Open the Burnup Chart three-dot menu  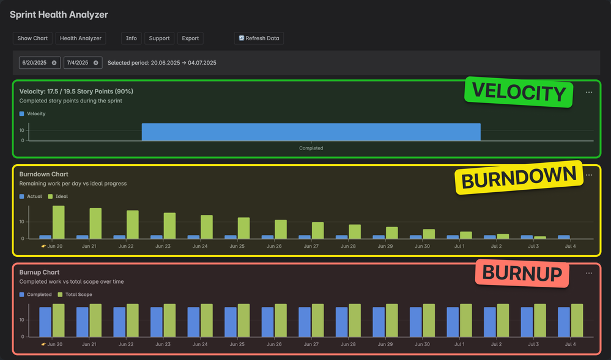pyautogui.click(x=589, y=273)
